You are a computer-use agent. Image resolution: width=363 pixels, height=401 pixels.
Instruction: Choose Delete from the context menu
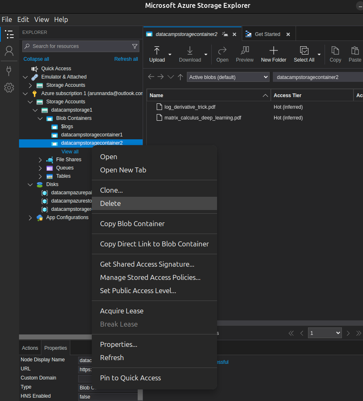110,203
